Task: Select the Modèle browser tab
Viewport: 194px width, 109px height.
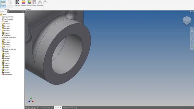Action: click(2, 12)
